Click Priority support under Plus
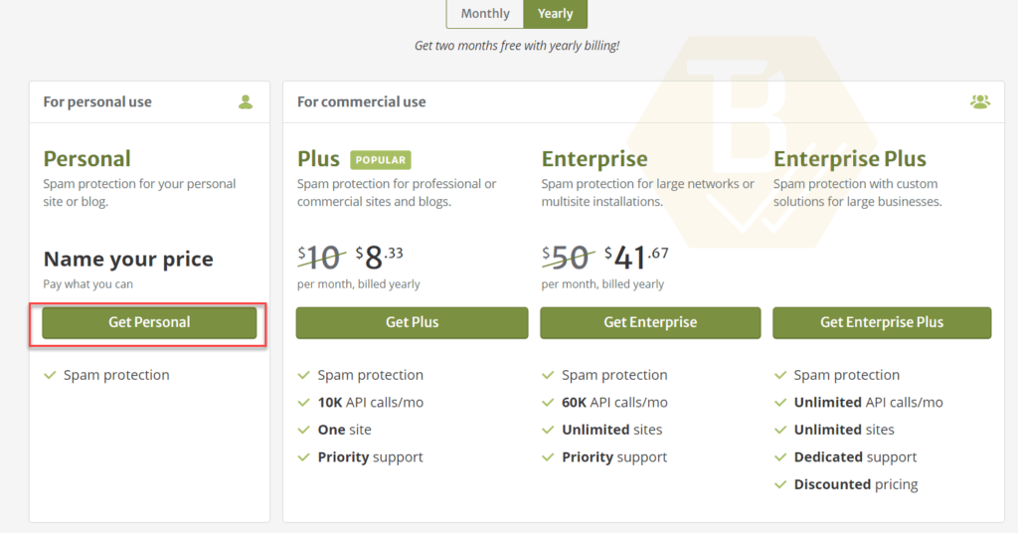1018x533 pixels. click(370, 457)
